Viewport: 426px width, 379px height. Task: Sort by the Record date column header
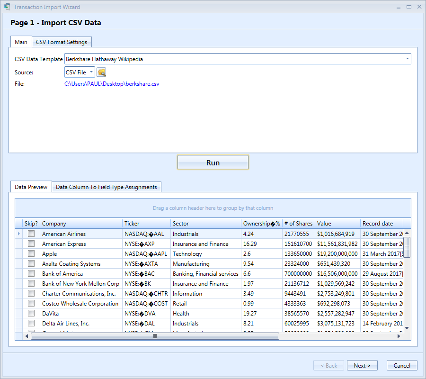point(382,224)
